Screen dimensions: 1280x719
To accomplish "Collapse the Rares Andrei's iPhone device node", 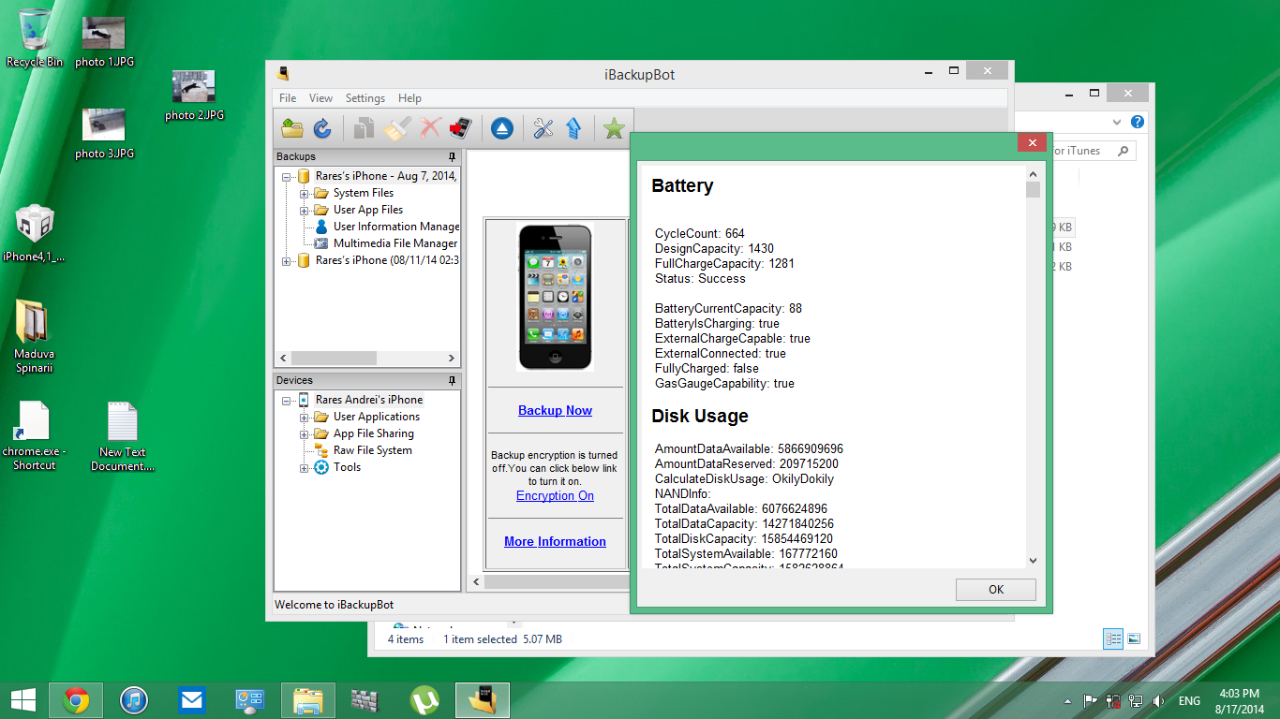I will (x=287, y=400).
